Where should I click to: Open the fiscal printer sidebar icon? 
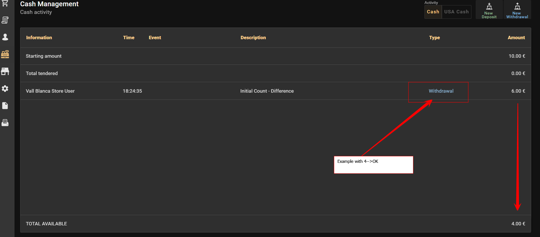click(x=5, y=122)
